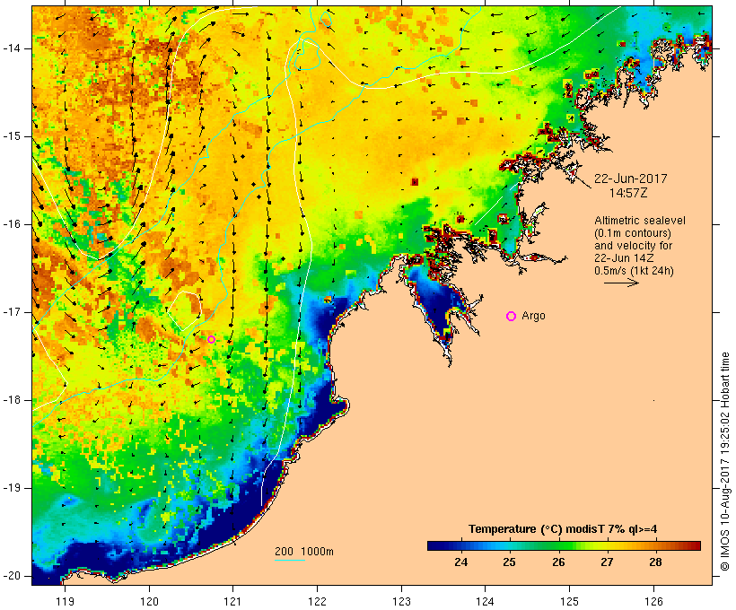Click the '0.5m/s (1kt 24h)' label

pyautogui.click(x=634, y=271)
